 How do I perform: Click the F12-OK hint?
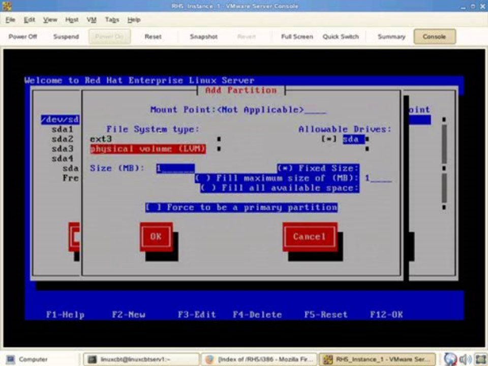pos(386,315)
